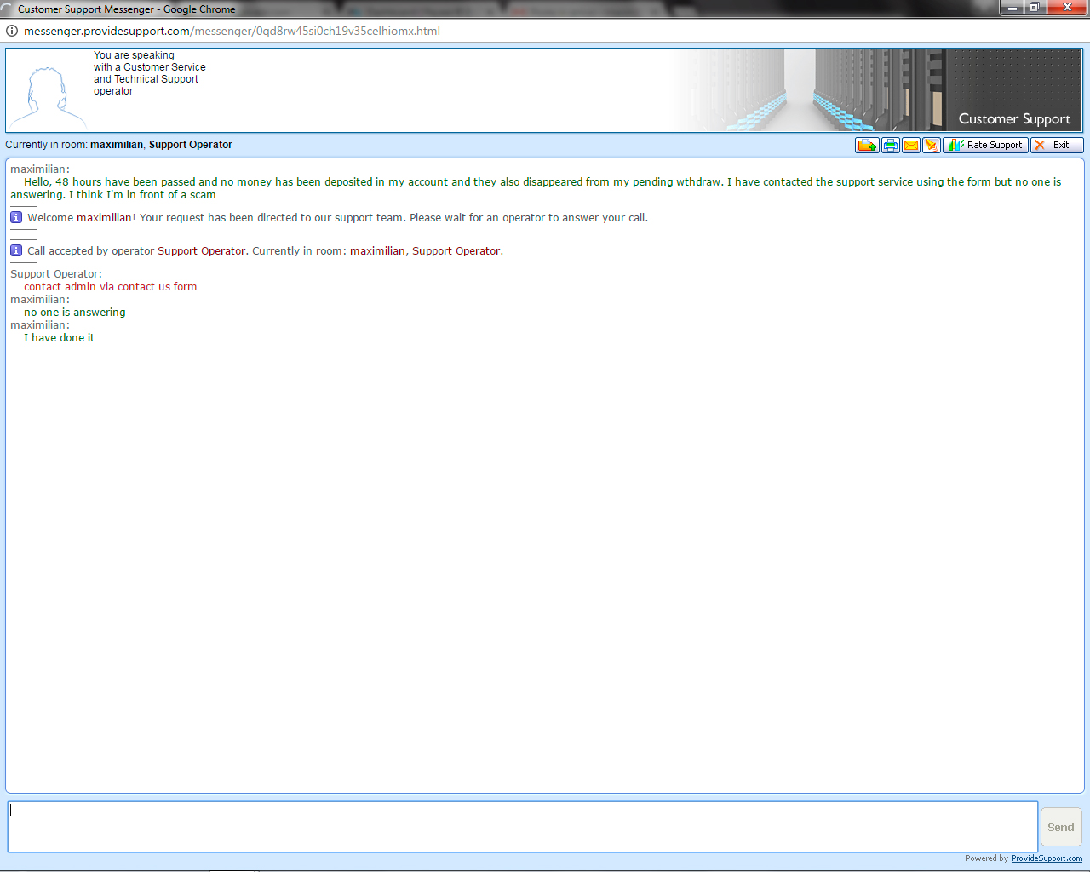Click the page URL in the address bar
This screenshot has width=1090, height=872.
click(232, 31)
